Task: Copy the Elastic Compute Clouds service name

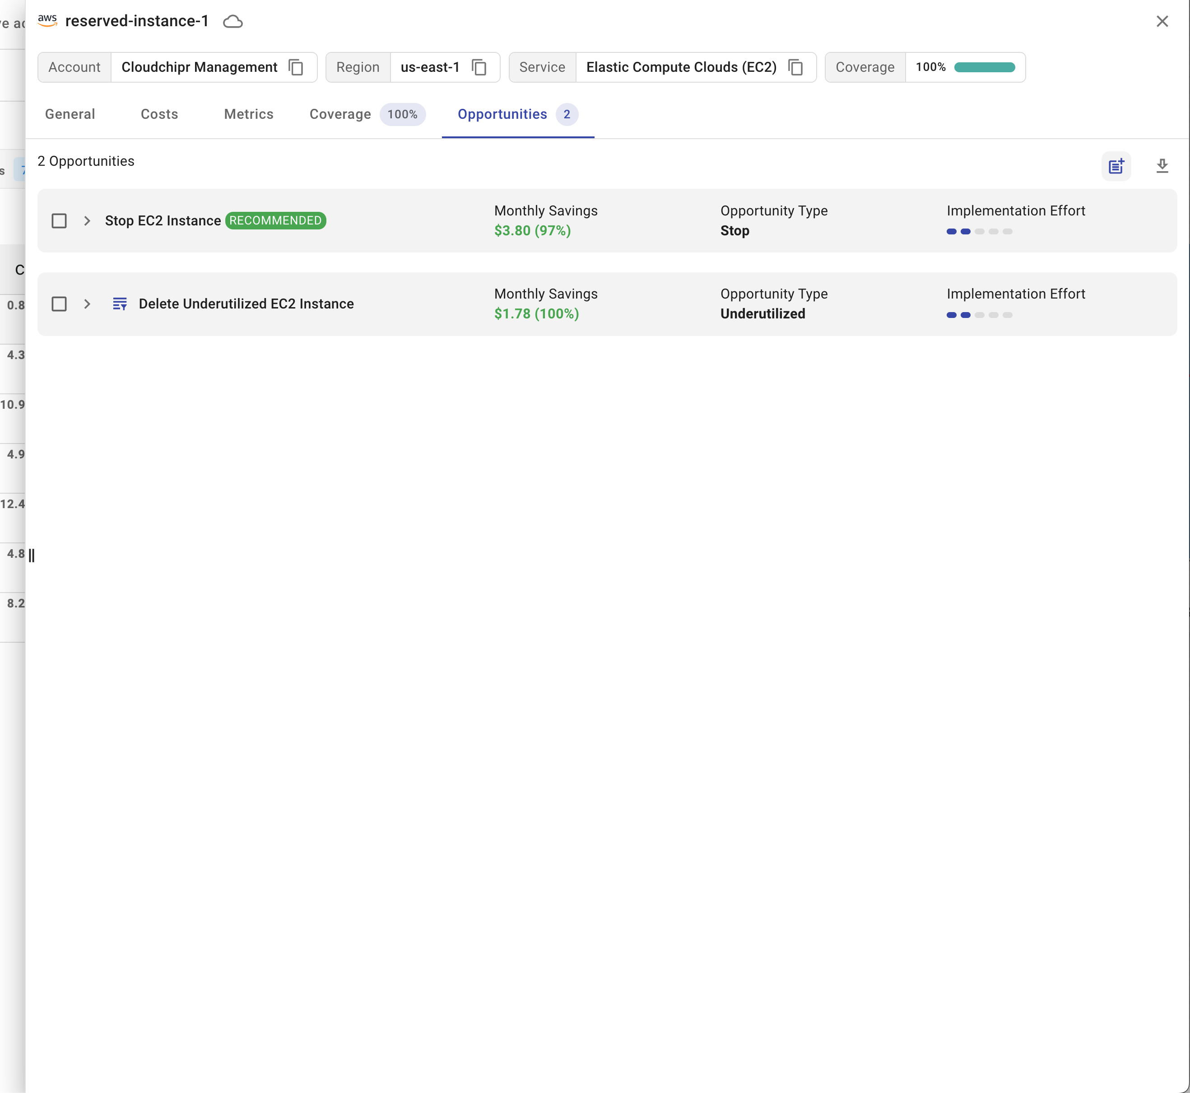Action: pos(796,67)
